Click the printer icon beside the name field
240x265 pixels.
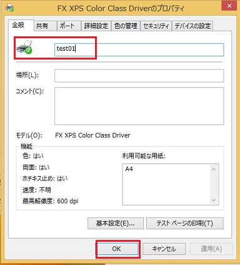[x=24, y=48]
